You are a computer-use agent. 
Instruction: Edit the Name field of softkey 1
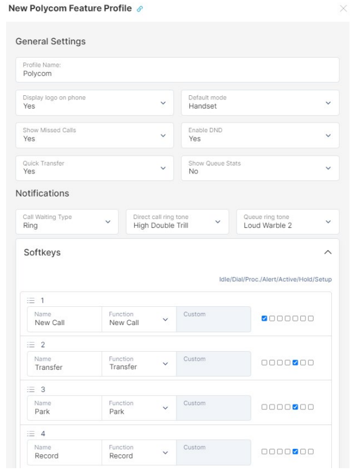[64, 319]
